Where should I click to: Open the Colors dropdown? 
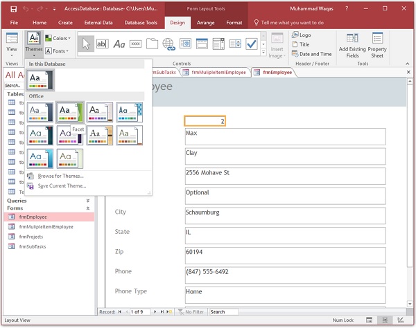click(58, 38)
